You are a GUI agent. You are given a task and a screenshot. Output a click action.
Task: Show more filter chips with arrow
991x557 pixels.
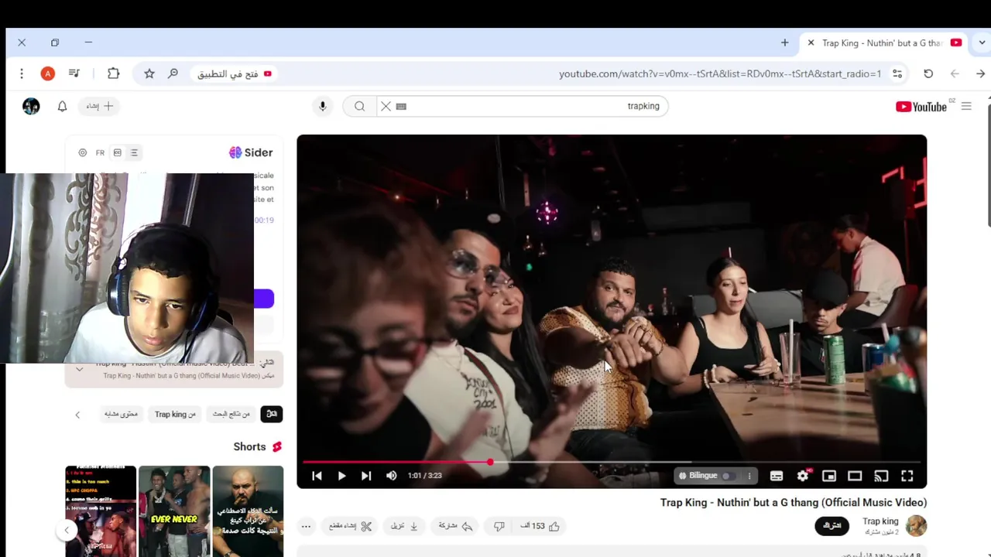[x=77, y=415]
